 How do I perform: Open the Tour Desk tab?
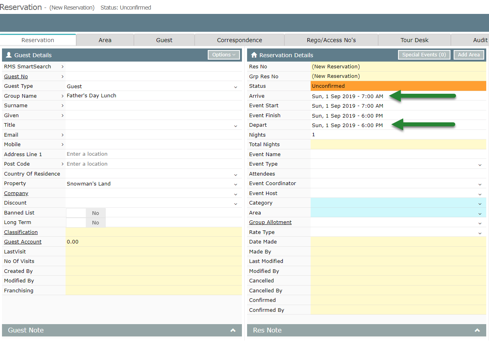point(414,40)
